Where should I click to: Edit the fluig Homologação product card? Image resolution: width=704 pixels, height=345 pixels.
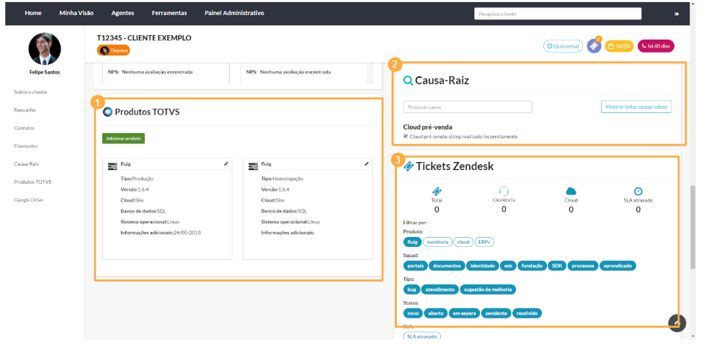click(366, 164)
